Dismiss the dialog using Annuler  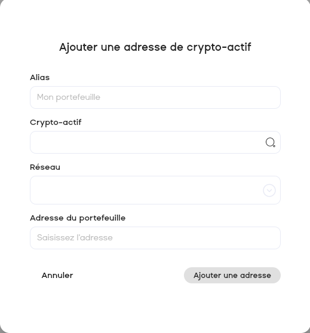click(x=57, y=275)
